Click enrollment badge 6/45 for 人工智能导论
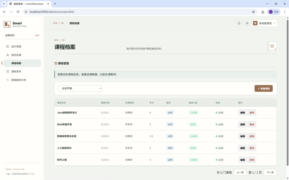This screenshot has height=180, width=289. [193, 148]
